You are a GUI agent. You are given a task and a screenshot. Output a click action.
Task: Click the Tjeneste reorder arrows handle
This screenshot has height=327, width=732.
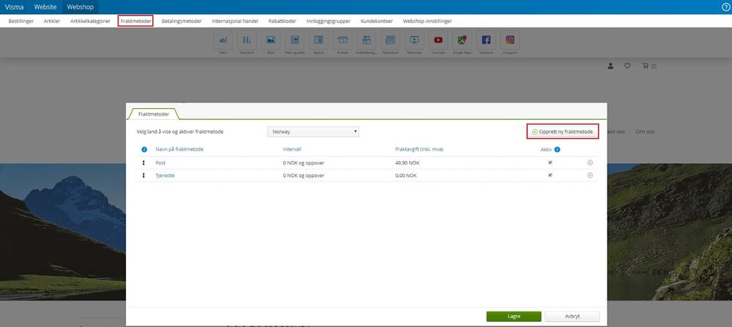[x=144, y=175]
